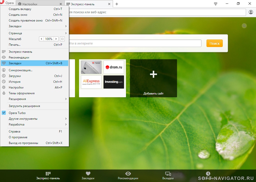Viewport: 256px width, 182px height.
Task: Maximize or restore the browser window
Action: (238, 3)
